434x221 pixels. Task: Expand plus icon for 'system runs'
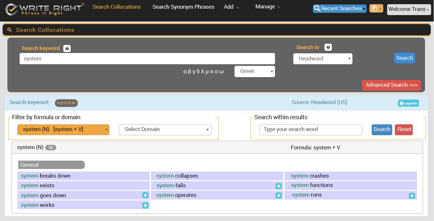(x=412, y=196)
